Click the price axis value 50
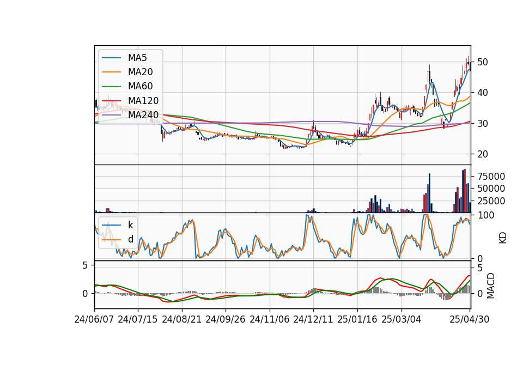This screenshot has width=523, height=376. (x=483, y=62)
